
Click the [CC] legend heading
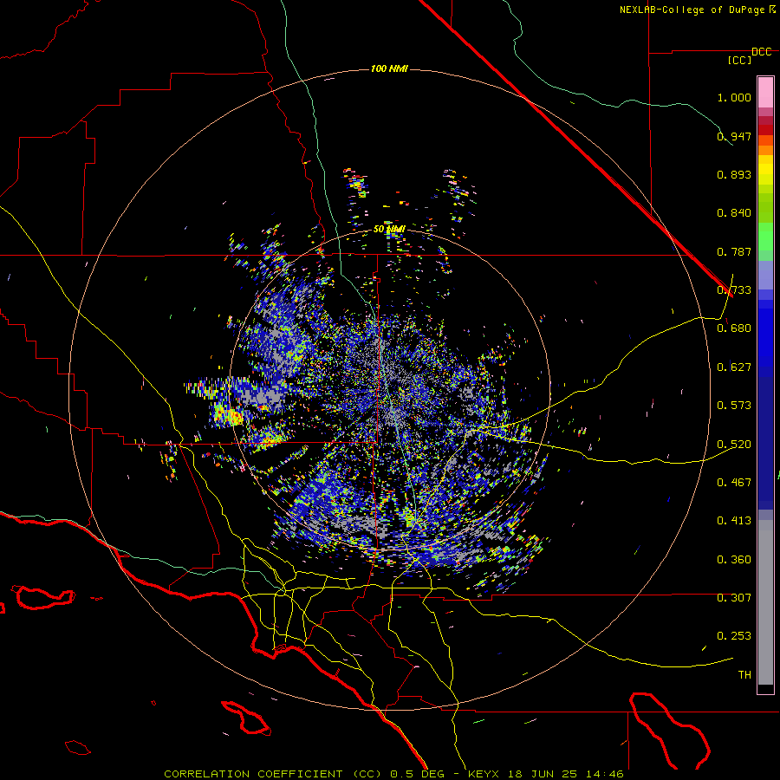tap(739, 61)
